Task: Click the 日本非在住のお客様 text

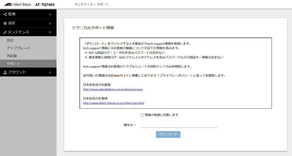Action: pos(97,85)
